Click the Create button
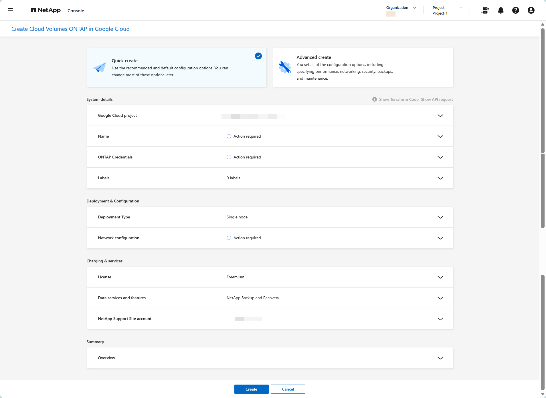The width and height of the screenshot is (546, 398). point(251,389)
